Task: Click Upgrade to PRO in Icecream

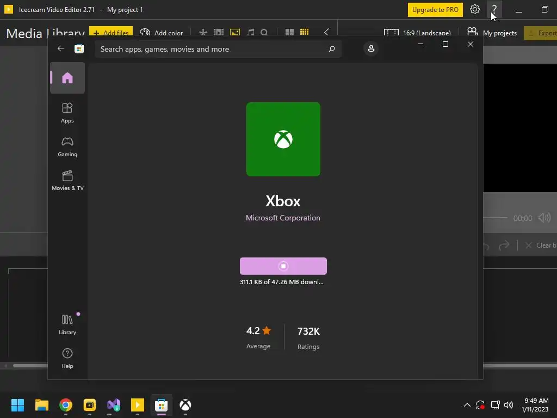Action: point(435,10)
